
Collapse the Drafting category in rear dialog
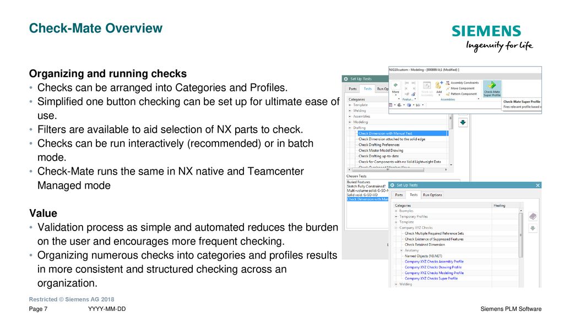(350, 128)
